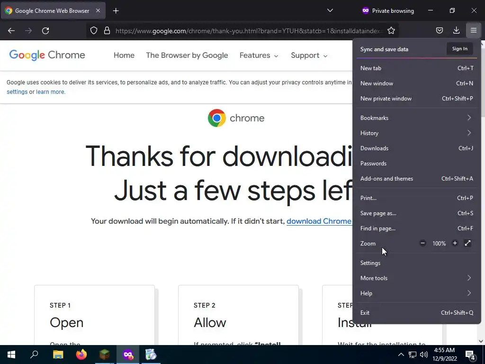The height and width of the screenshot is (364, 485).
Task: Click download Chrome manually link
Action: (319, 221)
